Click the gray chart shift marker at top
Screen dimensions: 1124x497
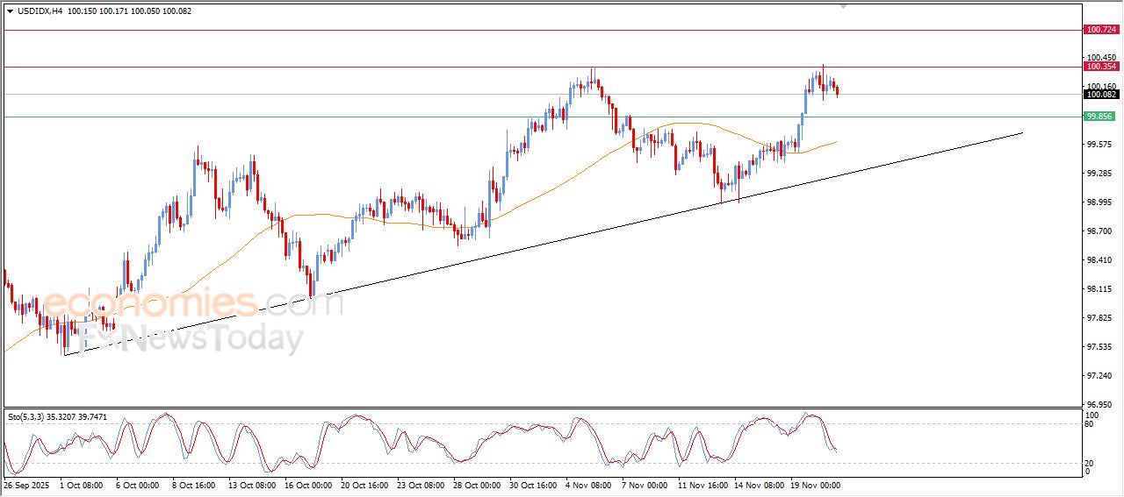(844, 7)
